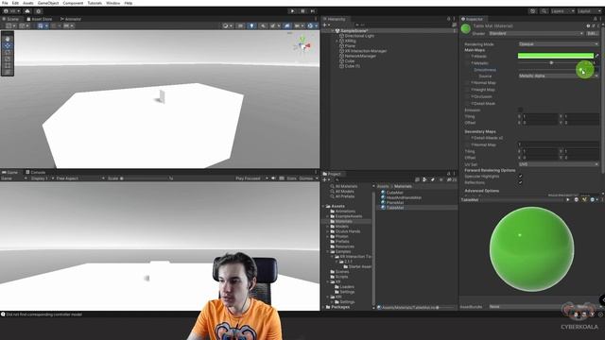
Task: Click the green Albedo color swatch
Action: (x=556, y=56)
